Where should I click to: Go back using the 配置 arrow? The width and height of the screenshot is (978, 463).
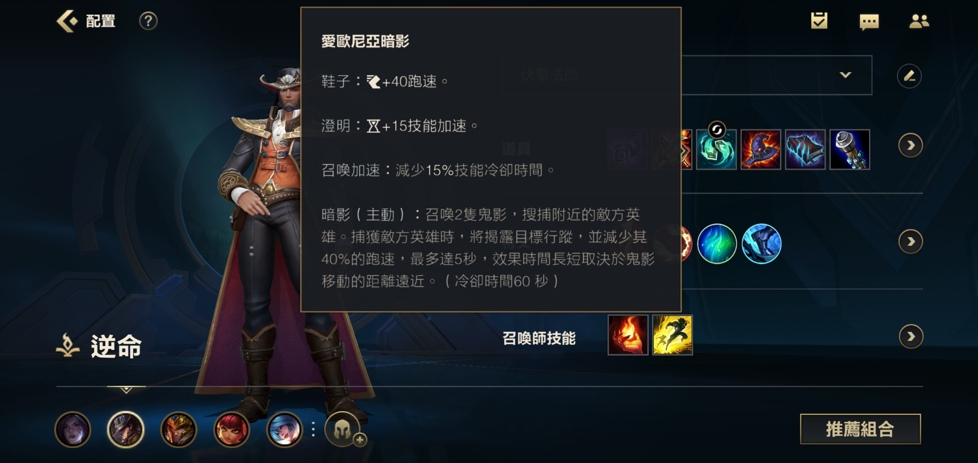pyautogui.click(x=68, y=21)
